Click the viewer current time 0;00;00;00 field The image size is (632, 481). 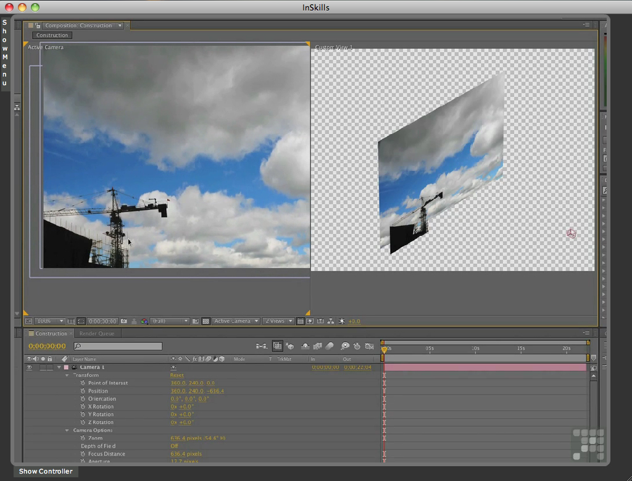pyautogui.click(x=103, y=321)
